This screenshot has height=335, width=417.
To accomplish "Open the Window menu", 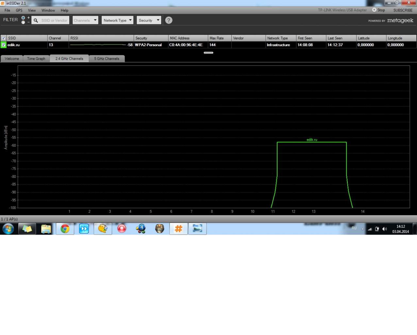I will coord(48,10).
